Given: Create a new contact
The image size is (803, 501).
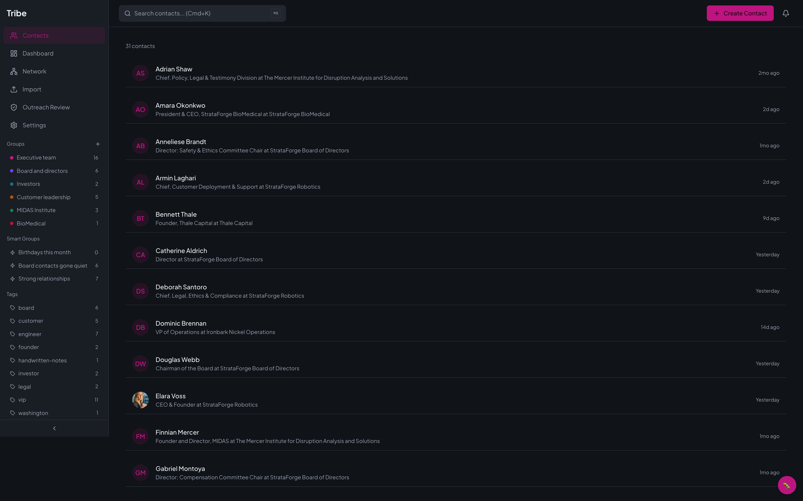Looking at the screenshot, I should [x=740, y=13].
